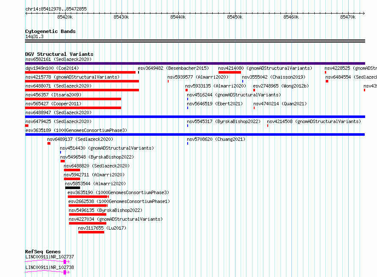Click the RefSeq Genes track heading

pyautogui.click(x=43, y=252)
